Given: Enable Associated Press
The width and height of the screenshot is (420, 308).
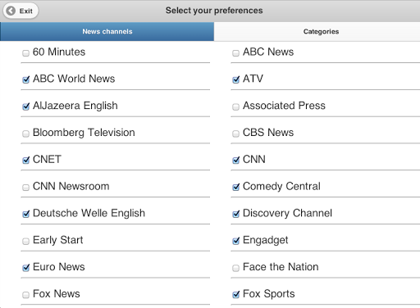Looking at the screenshot, I should [235, 106].
